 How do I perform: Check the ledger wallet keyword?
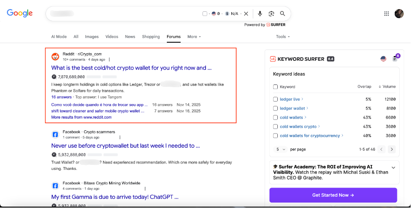pos(276,108)
